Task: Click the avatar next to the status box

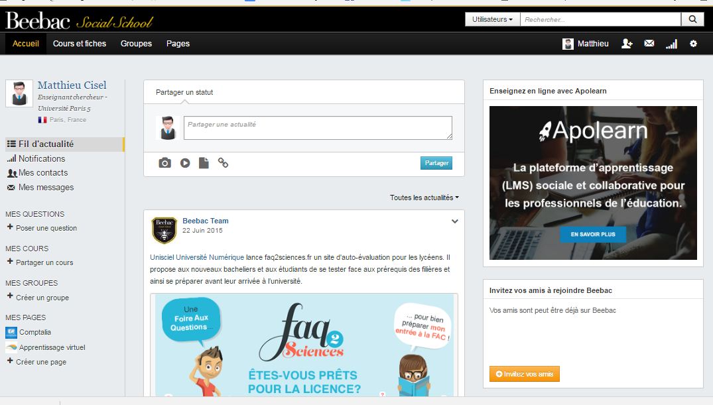Action: 168,128
